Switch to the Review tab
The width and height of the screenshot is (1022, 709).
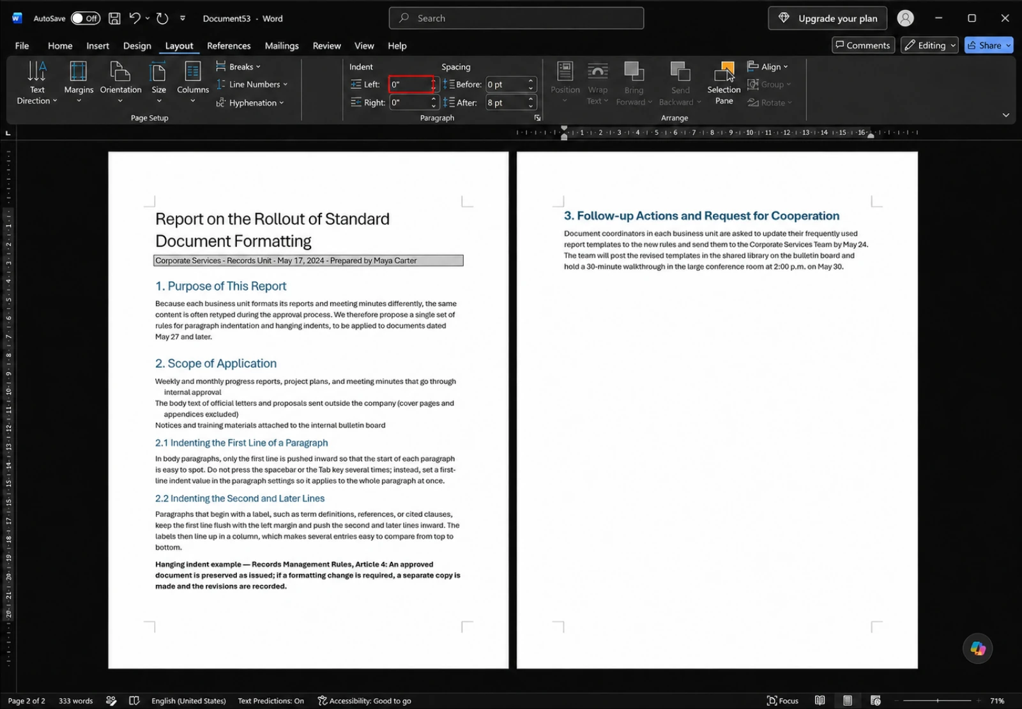326,45
